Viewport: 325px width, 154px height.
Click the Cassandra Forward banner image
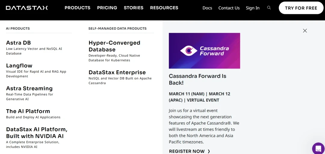[x=204, y=51]
